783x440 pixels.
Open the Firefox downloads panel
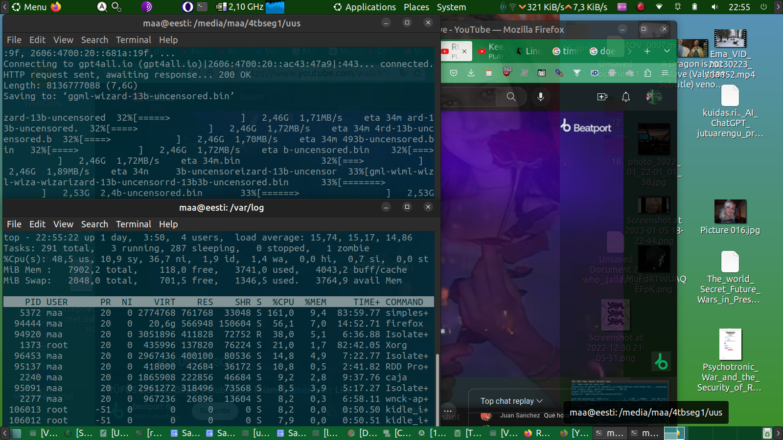coord(471,73)
